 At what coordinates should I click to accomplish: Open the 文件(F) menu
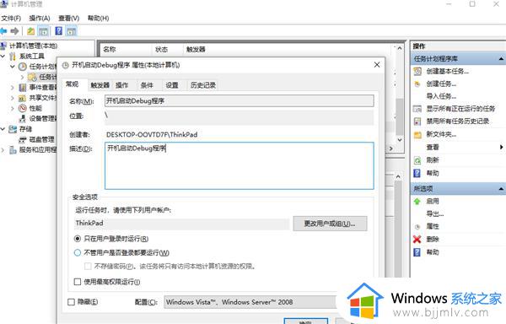tap(11, 18)
